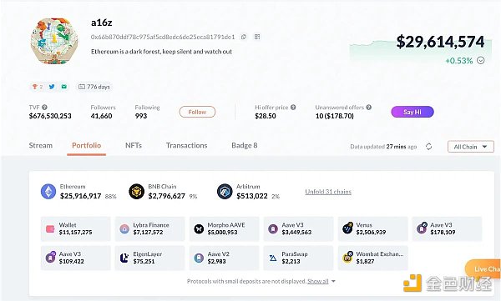Image resolution: width=501 pixels, height=301 pixels.
Task: Open the Transactions tab
Action: [x=186, y=146]
